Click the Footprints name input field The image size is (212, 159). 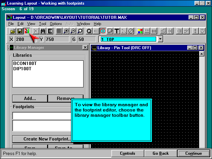(42, 116)
